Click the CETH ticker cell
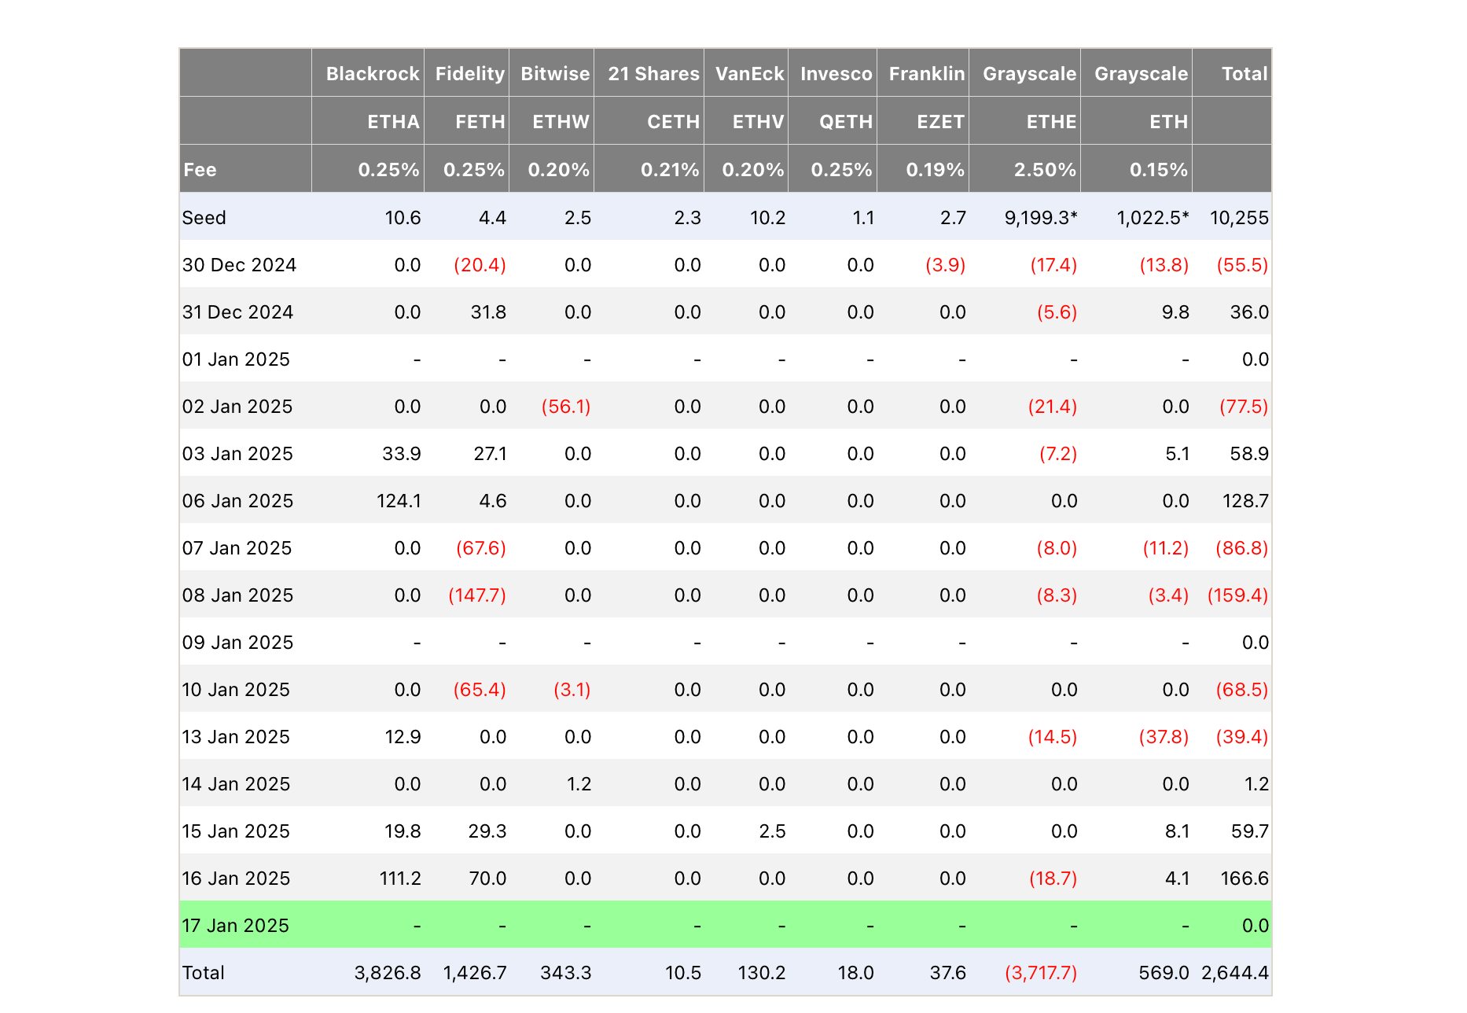 point(674,122)
